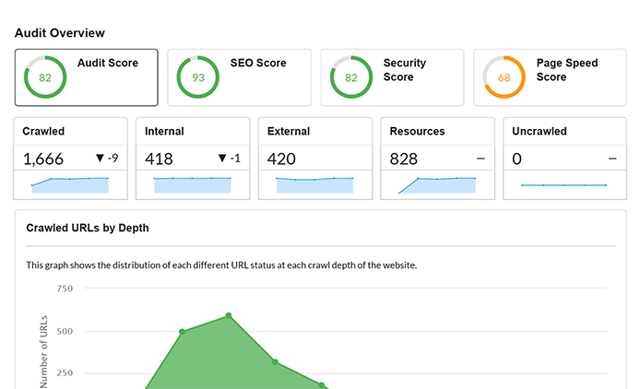Click the 828 resources value
The height and width of the screenshot is (389, 640).
pos(404,159)
